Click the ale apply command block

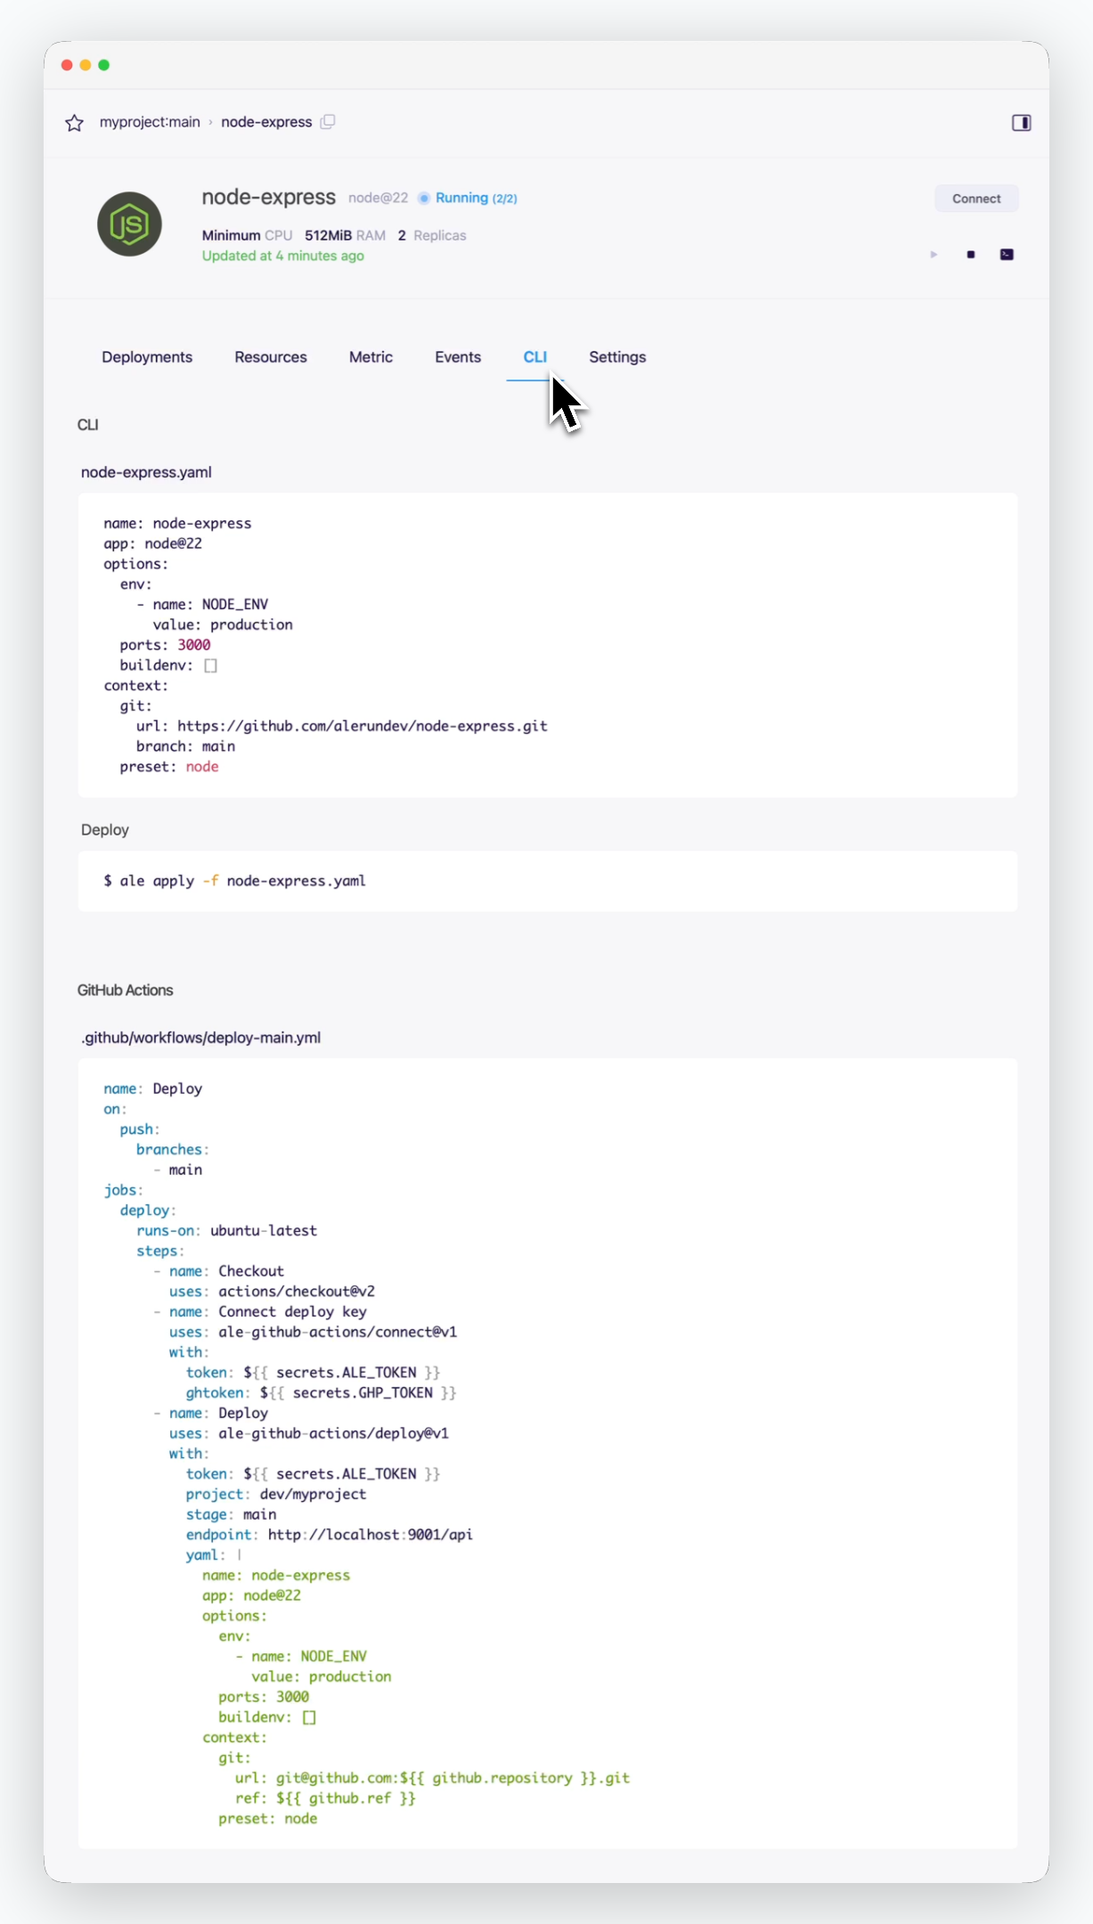coord(548,881)
